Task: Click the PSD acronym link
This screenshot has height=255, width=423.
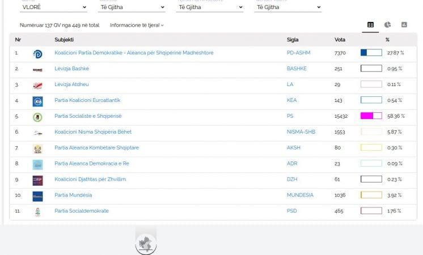Action: [x=291, y=211]
